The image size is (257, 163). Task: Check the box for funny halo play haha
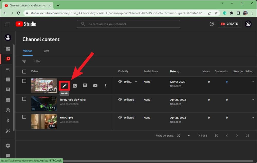click(x=24, y=99)
